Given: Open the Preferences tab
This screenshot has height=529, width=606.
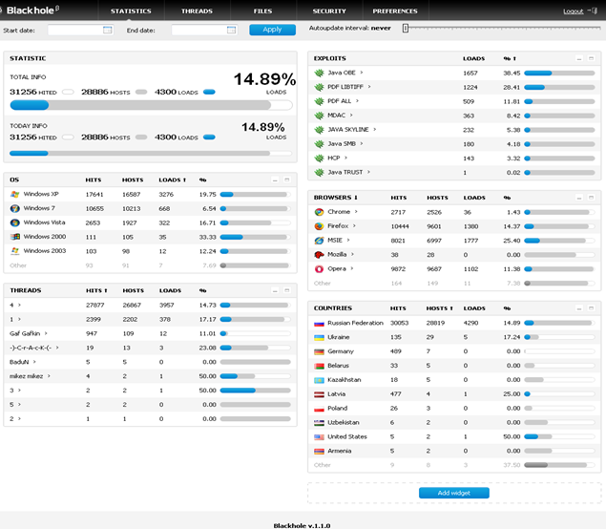Looking at the screenshot, I should (x=394, y=11).
